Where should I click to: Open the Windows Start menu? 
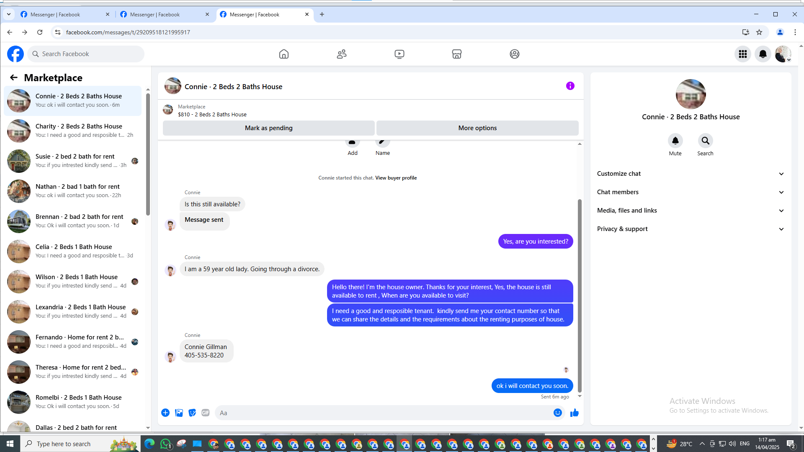coord(10,444)
